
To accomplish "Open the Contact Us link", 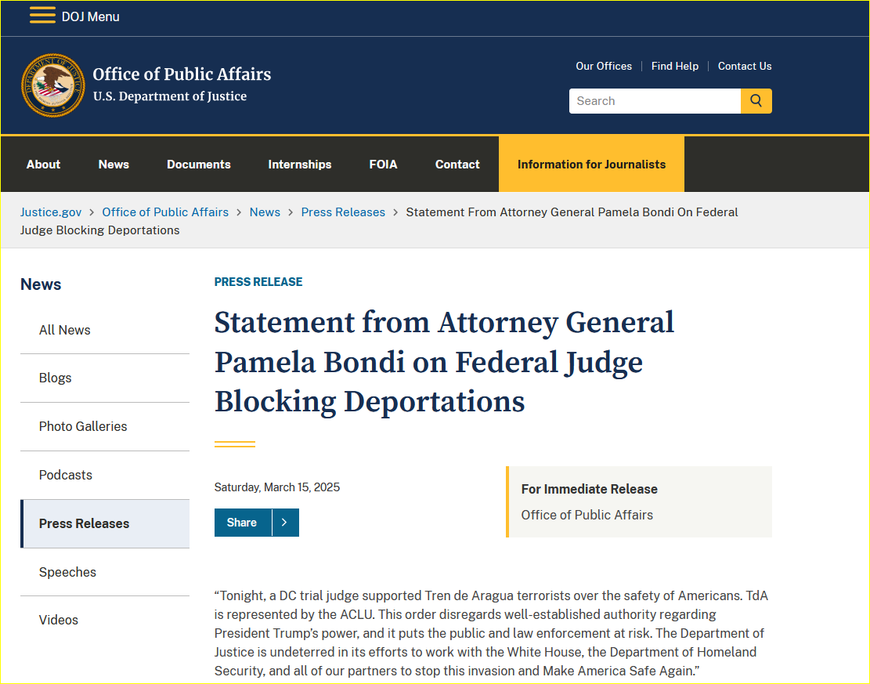I will (745, 66).
